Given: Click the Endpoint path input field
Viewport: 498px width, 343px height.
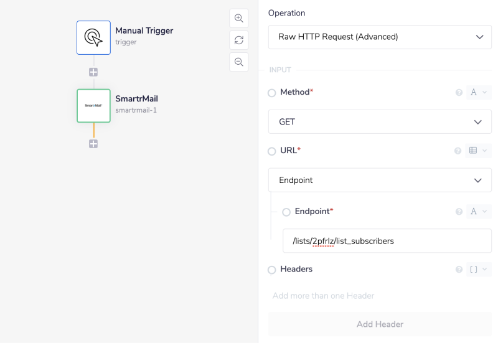Looking at the screenshot, I should [x=387, y=241].
